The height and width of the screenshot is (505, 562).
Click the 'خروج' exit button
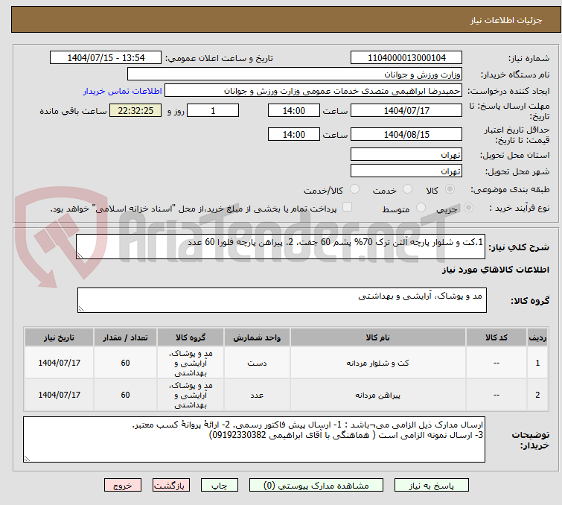(x=123, y=486)
